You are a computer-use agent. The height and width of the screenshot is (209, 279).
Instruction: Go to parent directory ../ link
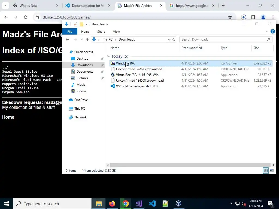point(5,67)
